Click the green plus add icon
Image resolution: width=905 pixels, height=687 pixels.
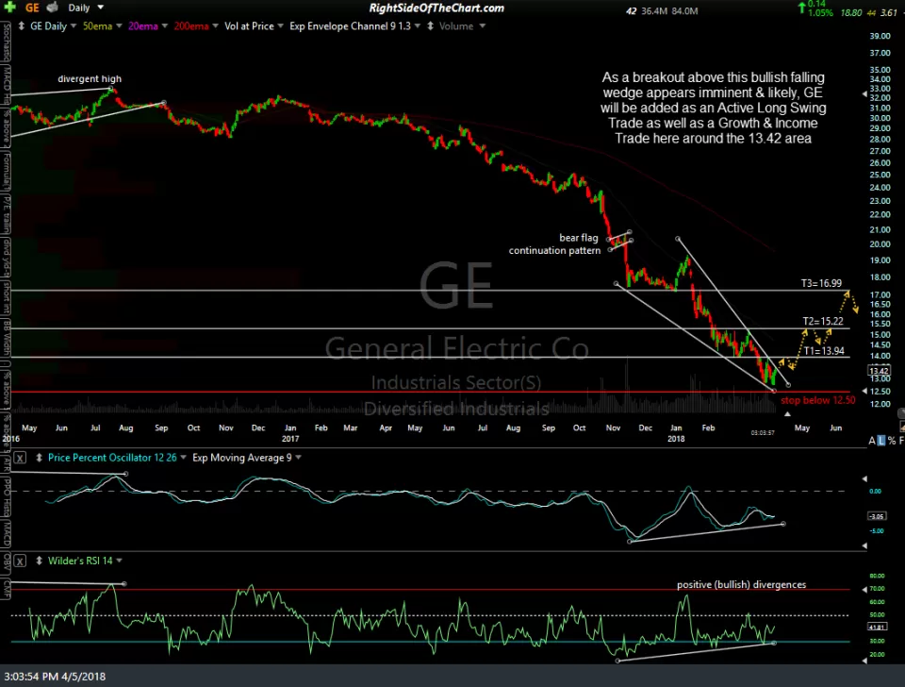(x=9, y=7)
